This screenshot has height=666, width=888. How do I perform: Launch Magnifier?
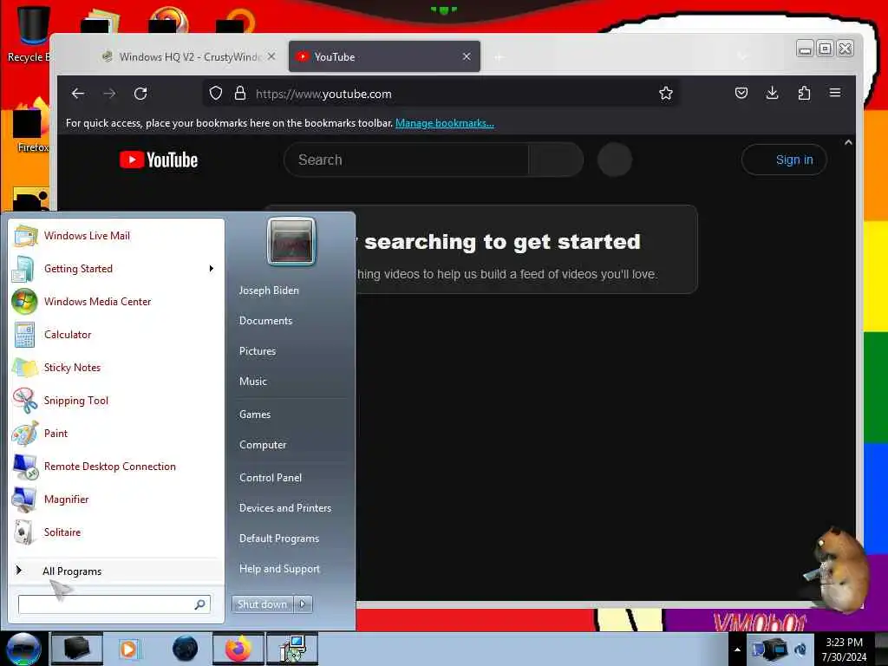[x=116, y=499]
